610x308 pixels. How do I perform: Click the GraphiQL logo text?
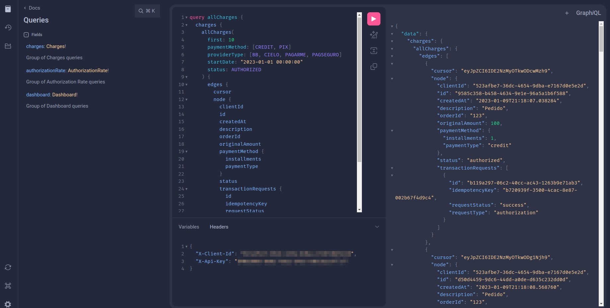(588, 13)
